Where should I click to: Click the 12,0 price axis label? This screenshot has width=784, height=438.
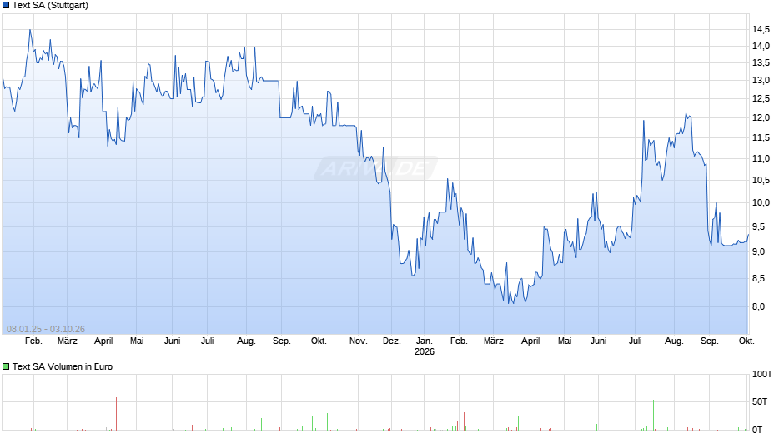click(x=761, y=118)
